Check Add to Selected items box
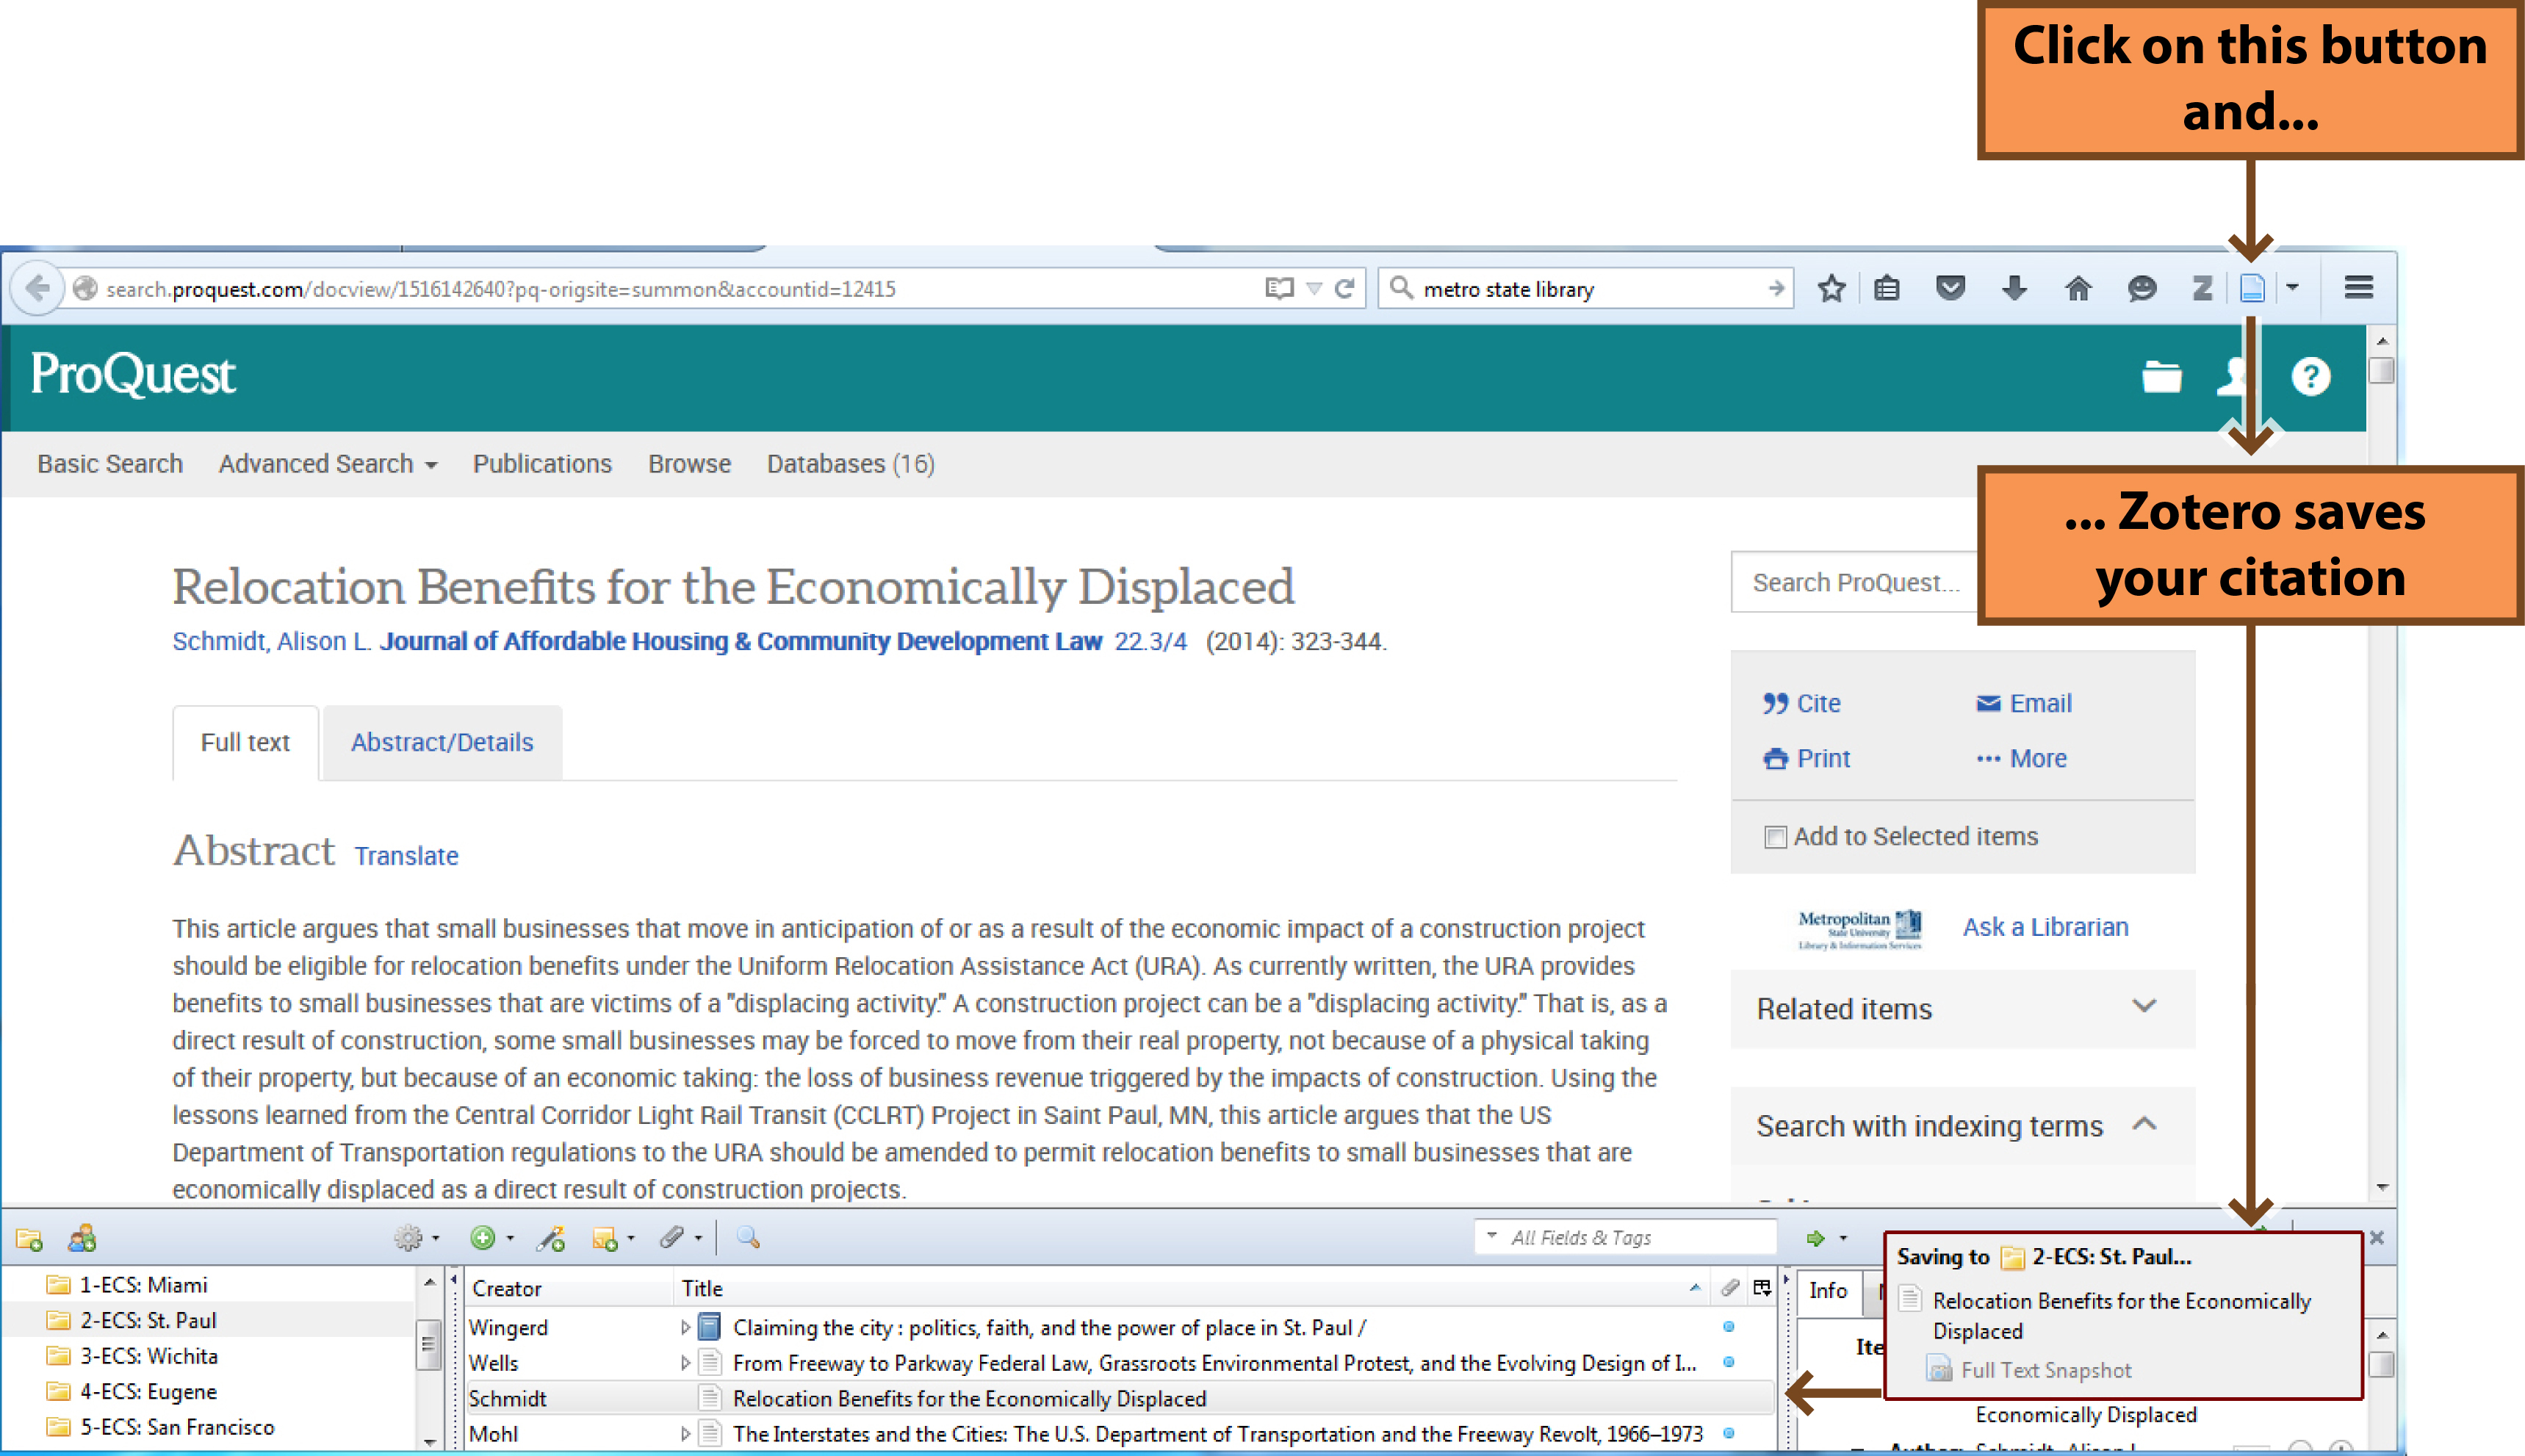Screen dimensions: 2525x1456 (1775, 837)
